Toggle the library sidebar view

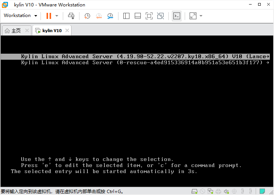pos(126,16)
